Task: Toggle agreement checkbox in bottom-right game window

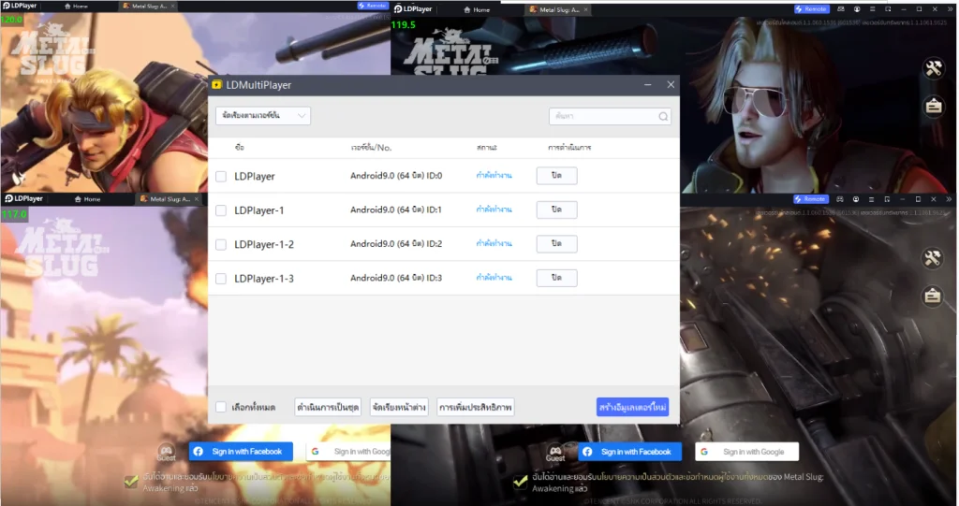Action: click(x=520, y=482)
